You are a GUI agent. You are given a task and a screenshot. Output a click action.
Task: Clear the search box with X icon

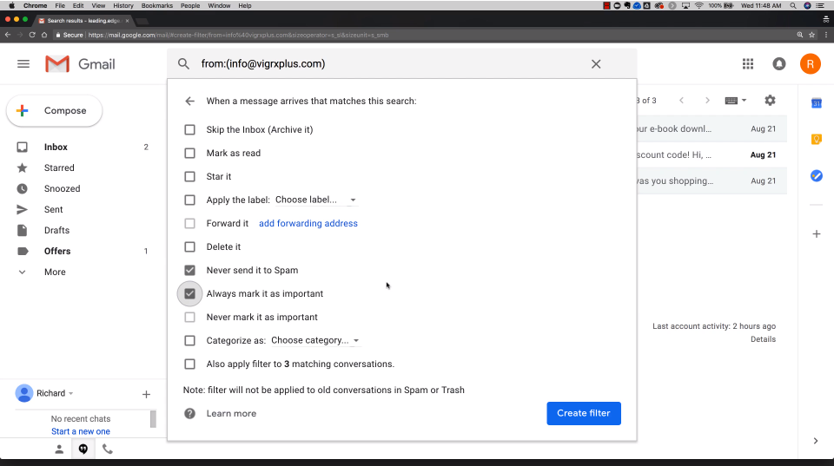coord(596,64)
